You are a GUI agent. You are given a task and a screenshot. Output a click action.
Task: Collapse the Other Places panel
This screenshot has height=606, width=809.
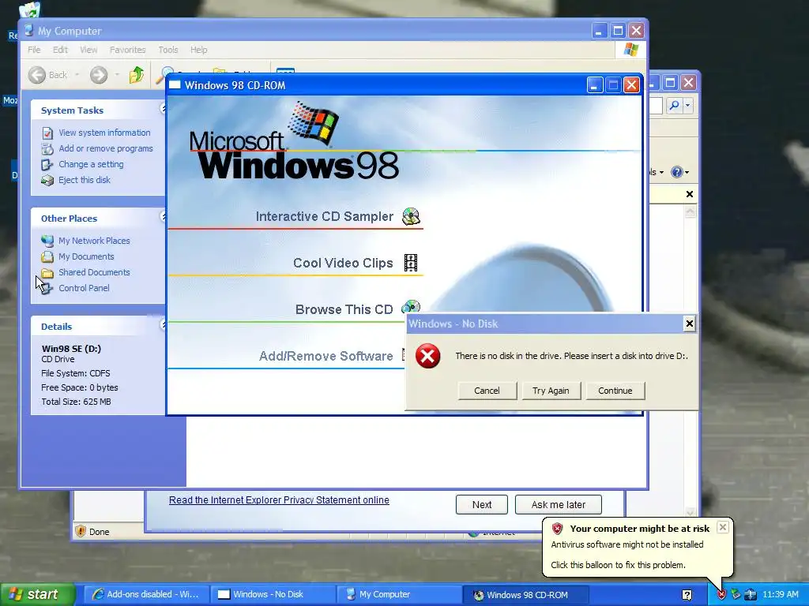click(163, 217)
